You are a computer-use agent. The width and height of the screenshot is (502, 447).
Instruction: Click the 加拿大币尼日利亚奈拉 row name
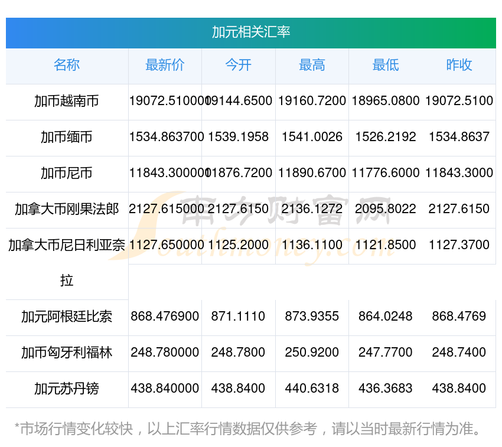click(x=67, y=263)
